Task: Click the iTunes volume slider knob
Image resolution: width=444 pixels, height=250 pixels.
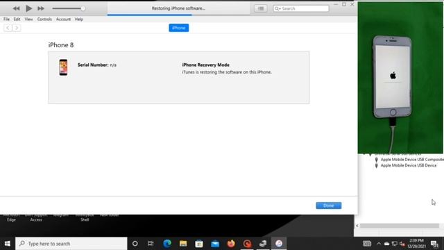Action: pos(83,8)
